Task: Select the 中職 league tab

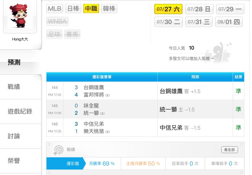Action: (x=91, y=9)
